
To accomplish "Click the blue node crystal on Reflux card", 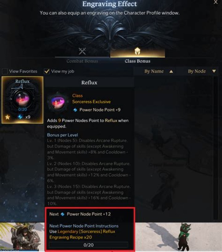I will [x=20, y=117].
